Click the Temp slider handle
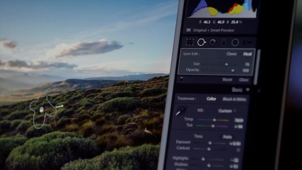The height and width of the screenshot is (170, 302). [214, 120]
